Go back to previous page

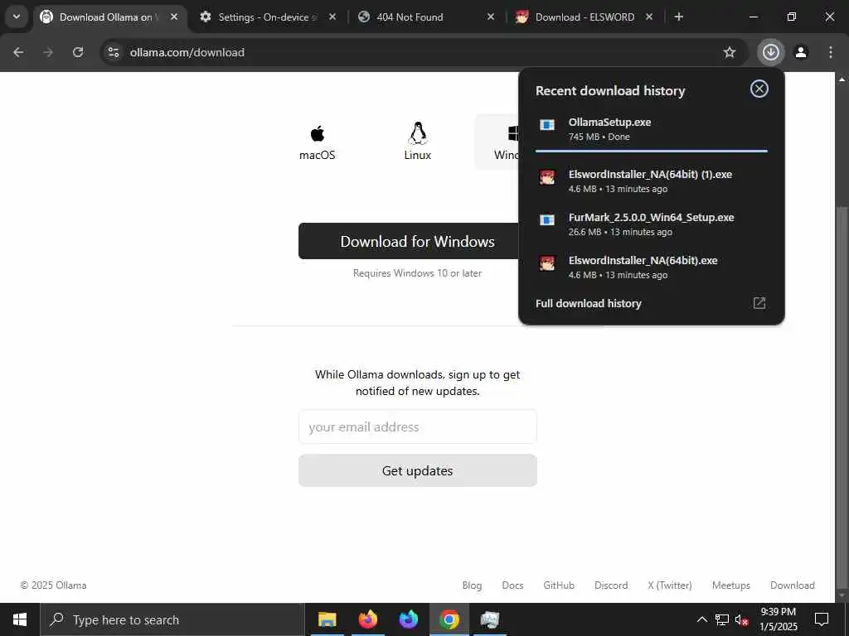pos(18,52)
